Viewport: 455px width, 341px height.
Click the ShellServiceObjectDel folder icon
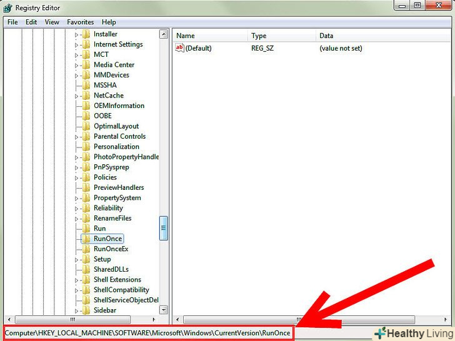point(86,300)
